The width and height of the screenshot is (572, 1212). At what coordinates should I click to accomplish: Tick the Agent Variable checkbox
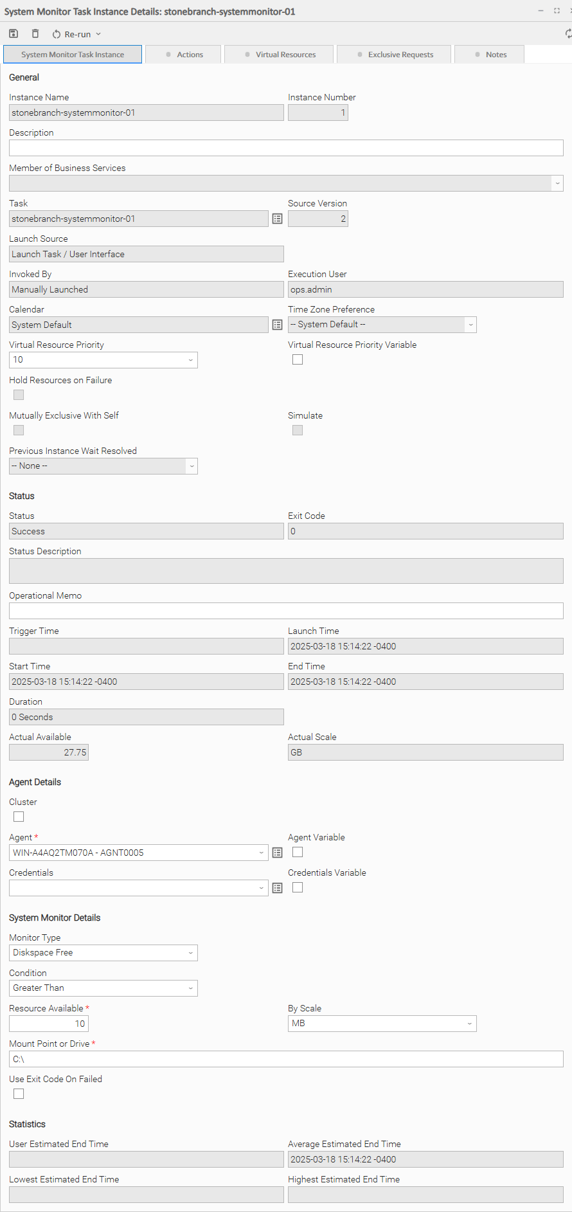(x=298, y=853)
